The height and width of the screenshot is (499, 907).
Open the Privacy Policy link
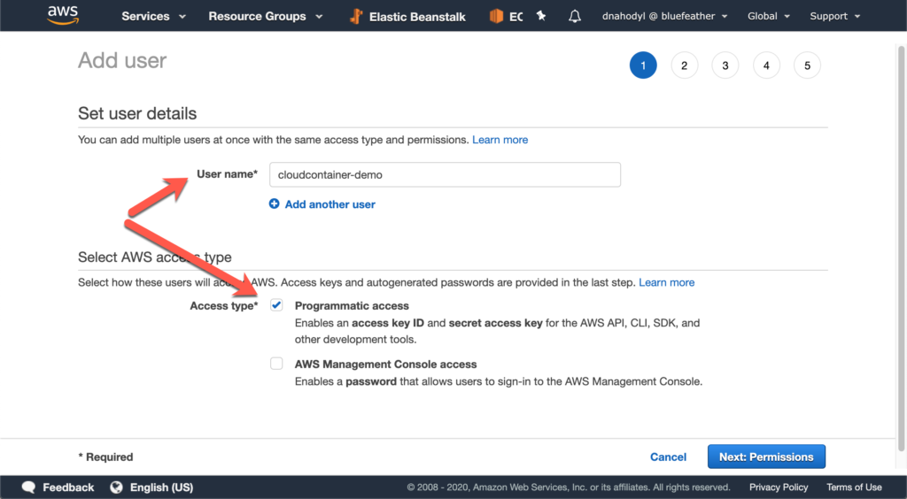(779, 487)
